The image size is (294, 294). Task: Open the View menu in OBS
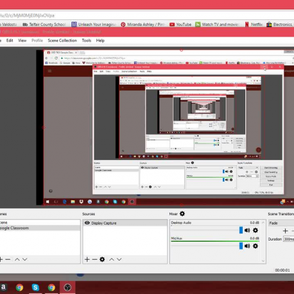point(22,41)
